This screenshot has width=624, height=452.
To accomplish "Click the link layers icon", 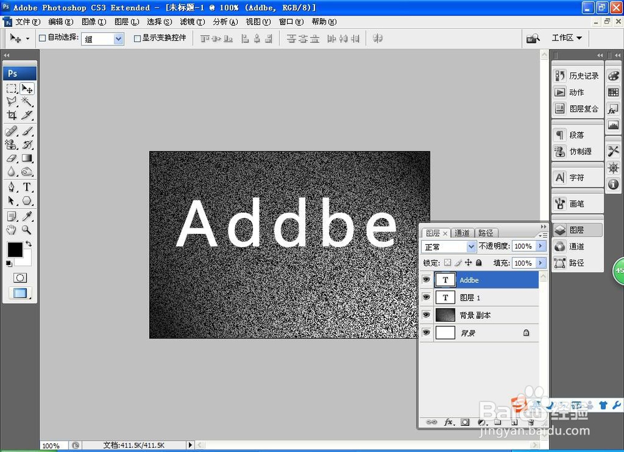I will pos(431,422).
